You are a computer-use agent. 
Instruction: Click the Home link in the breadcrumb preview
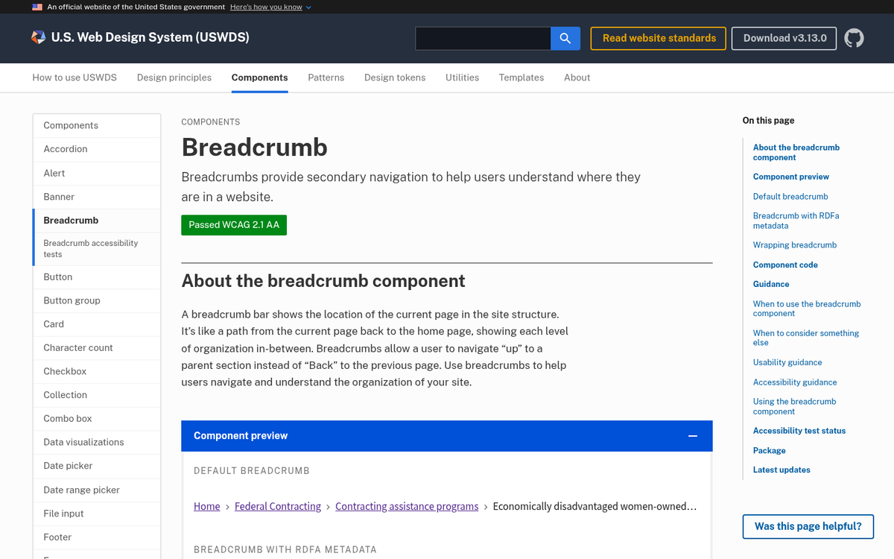[206, 506]
